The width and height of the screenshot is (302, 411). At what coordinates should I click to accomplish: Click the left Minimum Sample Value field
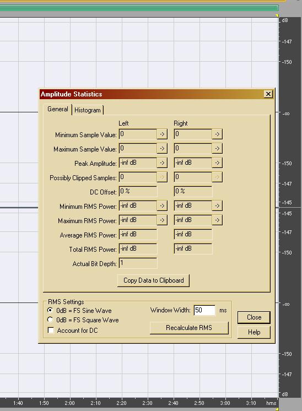tap(138, 134)
